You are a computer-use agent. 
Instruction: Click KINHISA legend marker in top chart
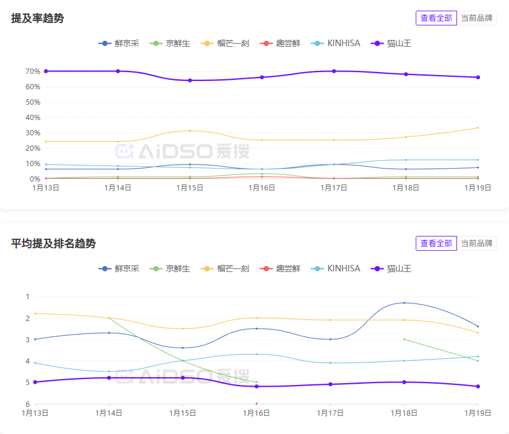318,43
